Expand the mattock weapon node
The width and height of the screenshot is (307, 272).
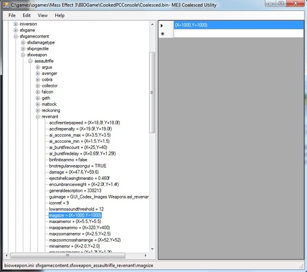(x=38, y=104)
